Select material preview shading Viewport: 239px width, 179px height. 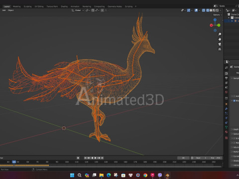tap(214, 10)
